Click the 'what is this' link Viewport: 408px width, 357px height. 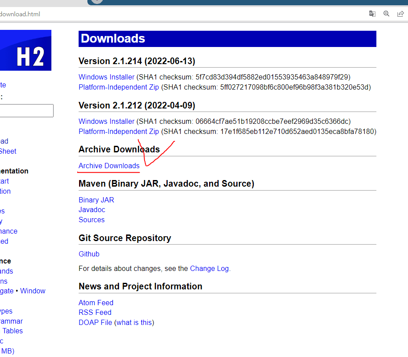pyautogui.click(x=134, y=322)
